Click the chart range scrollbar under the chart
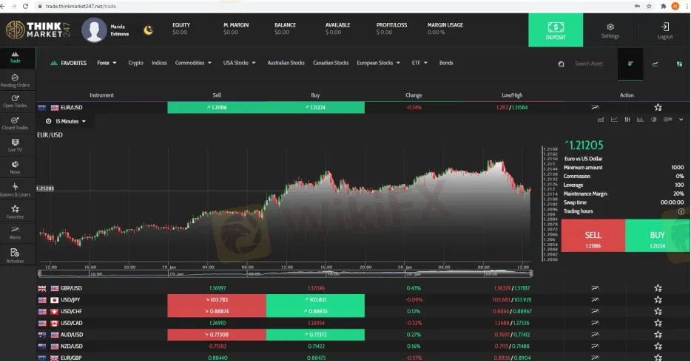The width and height of the screenshot is (691, 362). coord(289,273)
